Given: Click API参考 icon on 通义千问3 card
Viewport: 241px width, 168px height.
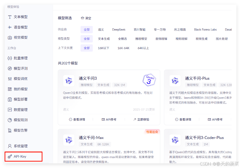Looking at the screenshot, I should pyautogui.click(x=103, y=119).
